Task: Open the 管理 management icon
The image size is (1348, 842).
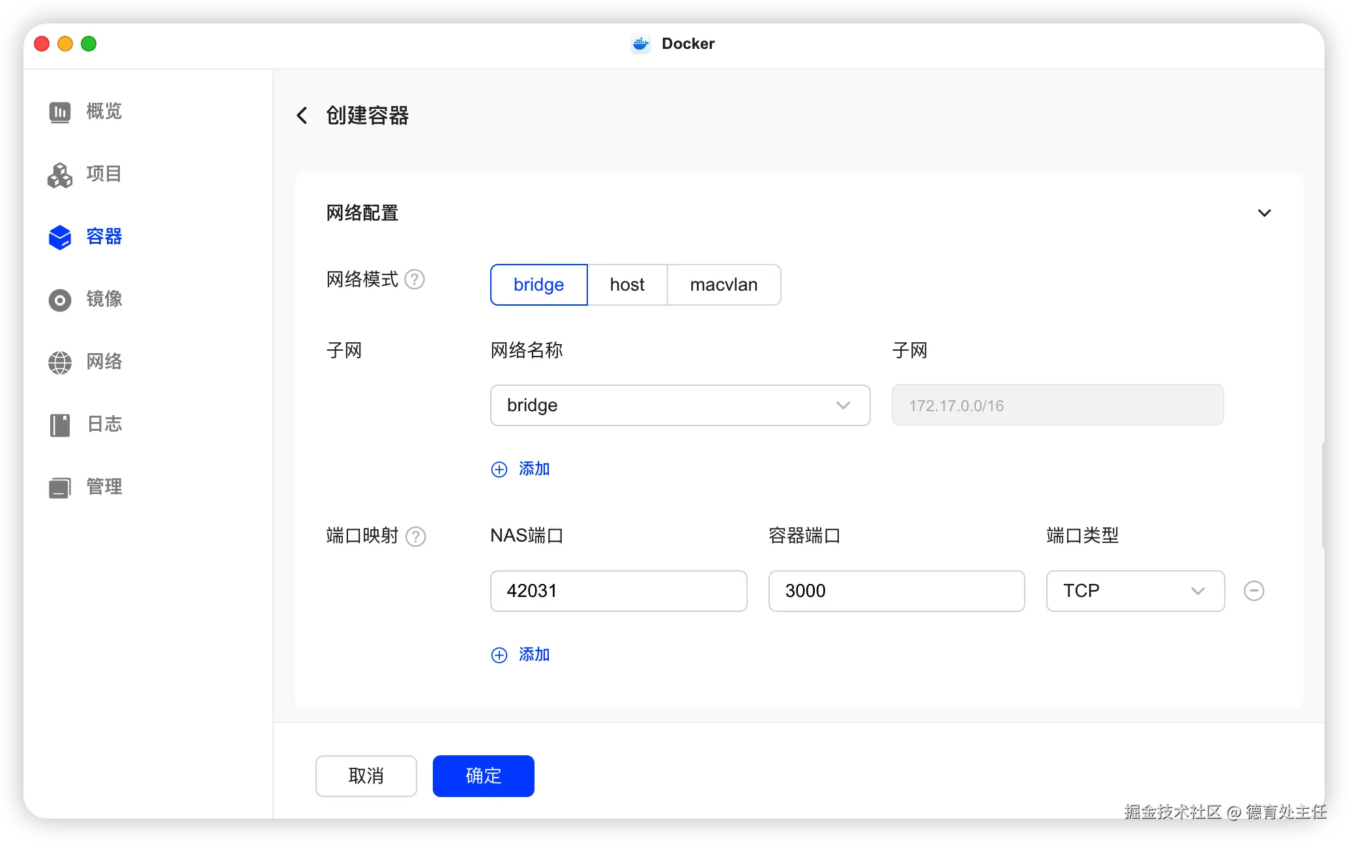Action: coord(60,487)
